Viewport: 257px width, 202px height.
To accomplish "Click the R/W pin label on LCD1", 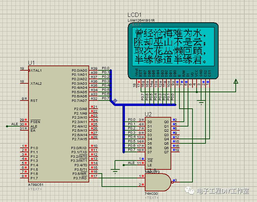I will [184, 73].
